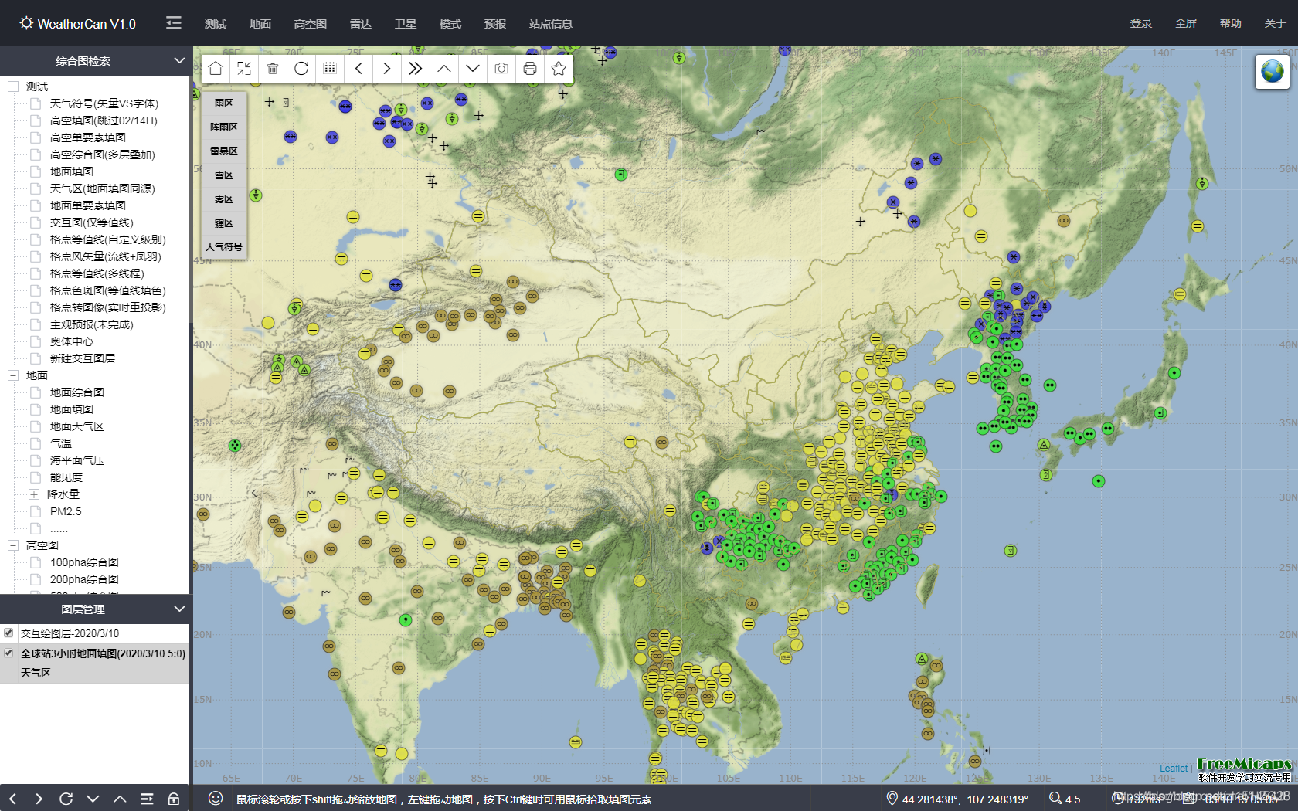Toggle checkbox for 全球站3小时地面填图 layer
The width and height of the screenshot is (1298, 811).
[x=8, y=653]
